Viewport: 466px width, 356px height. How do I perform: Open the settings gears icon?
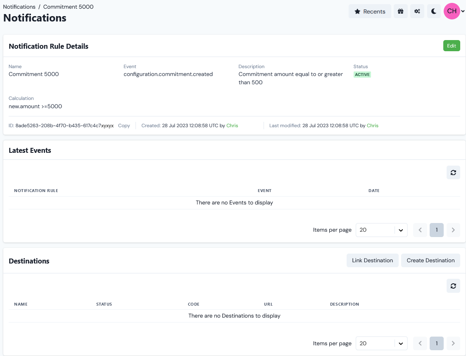coord(417,12)
